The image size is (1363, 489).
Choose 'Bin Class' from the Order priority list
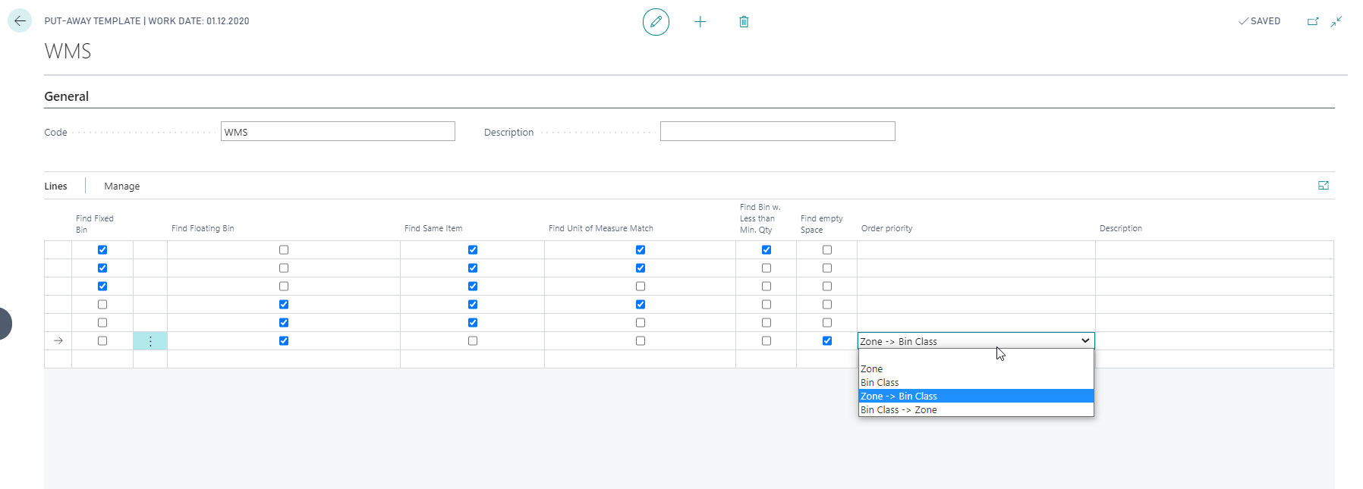[976, 383]
